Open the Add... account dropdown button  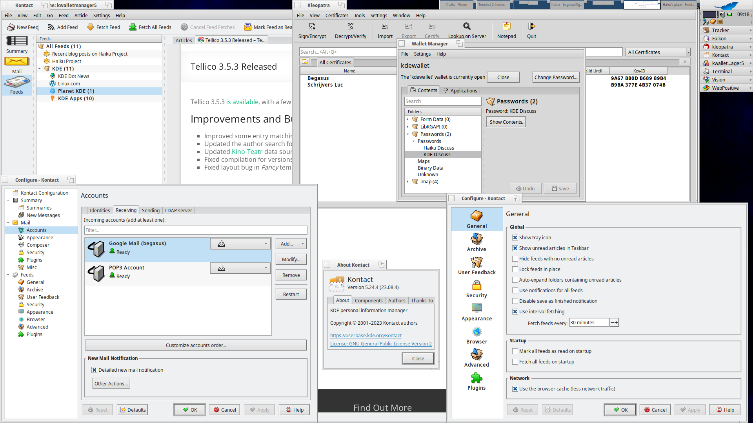[291, 244]
